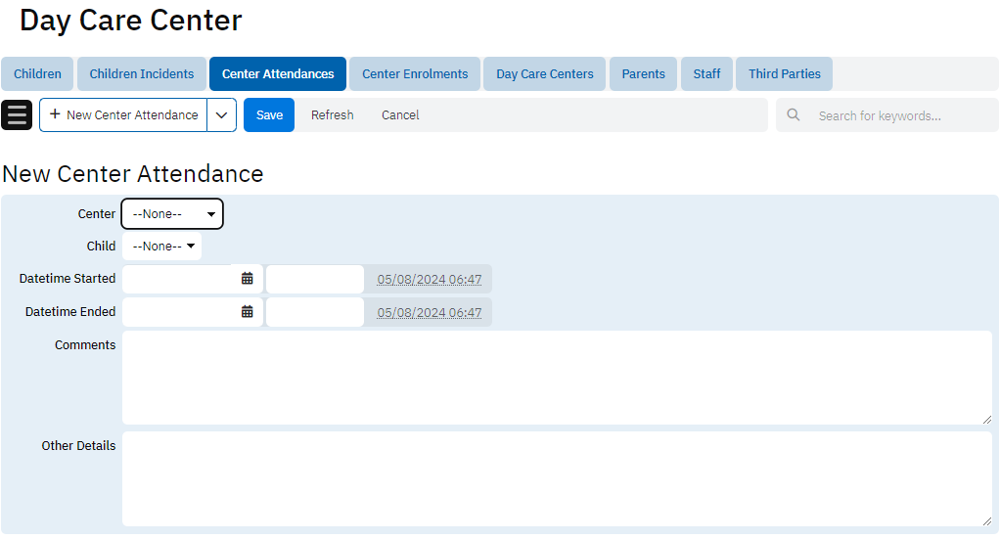This screenshot has width=1000, height=540.
Task: Open the Third Parties tab
Action: click(x=784, y=73)
